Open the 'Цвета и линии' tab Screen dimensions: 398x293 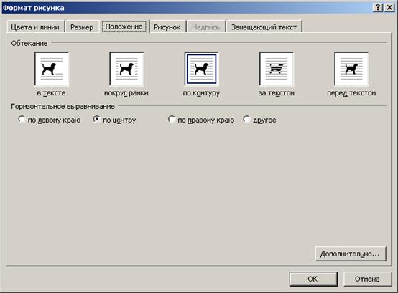tap(35, 27)
